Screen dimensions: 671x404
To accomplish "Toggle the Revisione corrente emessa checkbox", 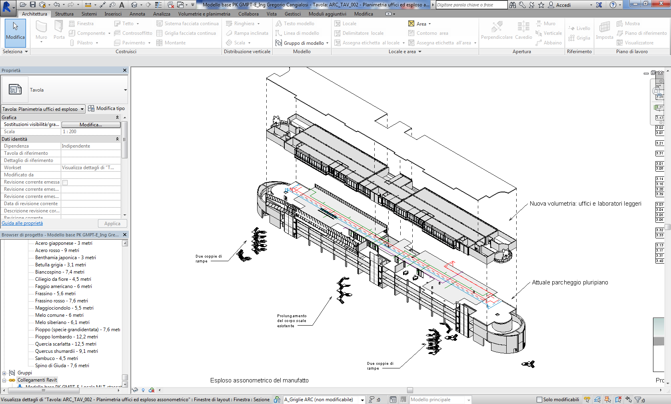I will (65, 182).
